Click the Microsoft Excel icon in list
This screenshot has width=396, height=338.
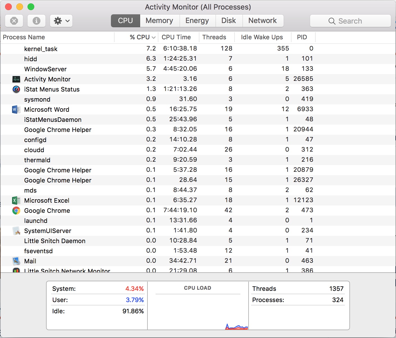16,200
